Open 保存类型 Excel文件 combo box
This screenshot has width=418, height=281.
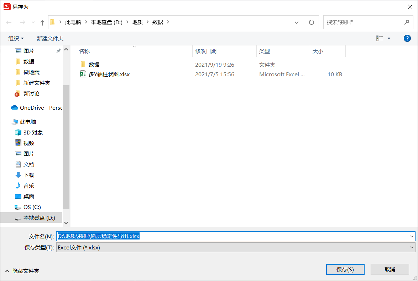tap(236, 248)
